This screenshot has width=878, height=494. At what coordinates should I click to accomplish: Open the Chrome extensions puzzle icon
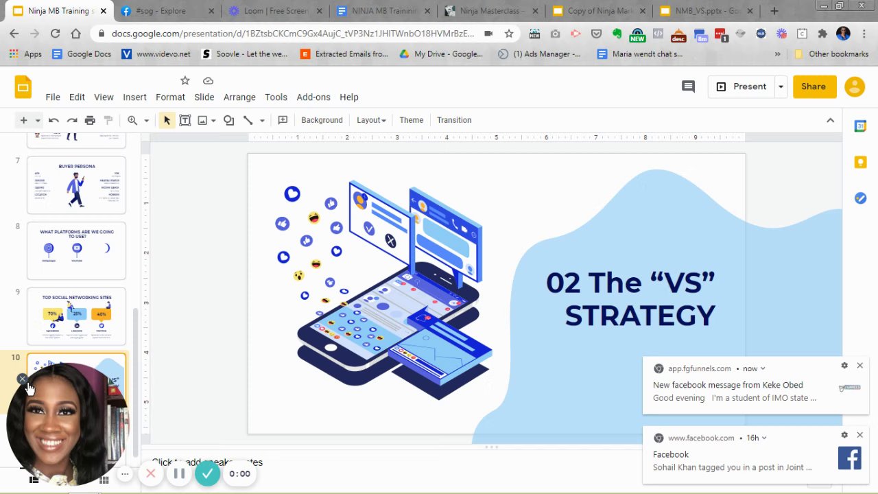click(x=822, y=34)
